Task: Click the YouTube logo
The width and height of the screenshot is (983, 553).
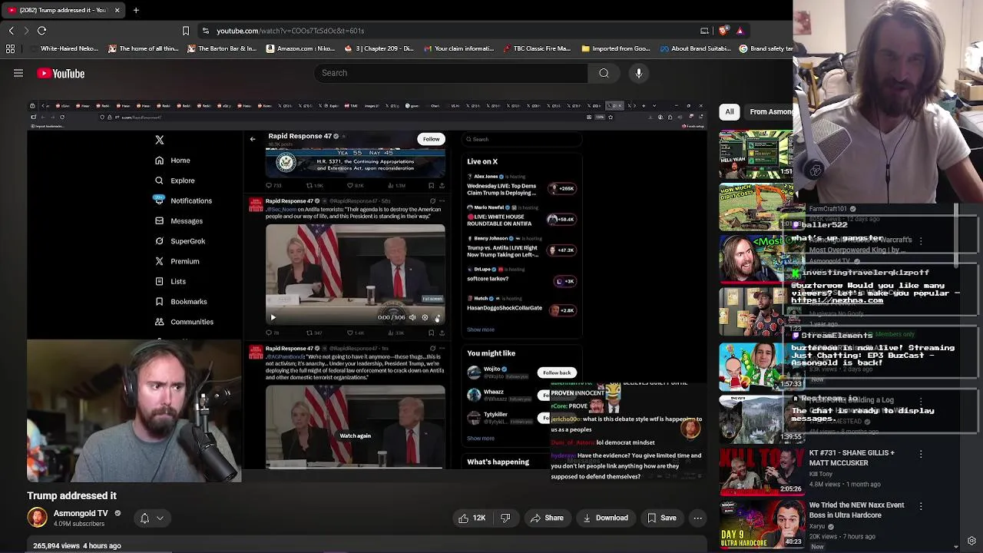Action: click(x=61, y=74)
